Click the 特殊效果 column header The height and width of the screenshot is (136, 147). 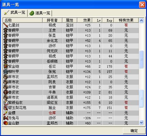tap(126, 20)
